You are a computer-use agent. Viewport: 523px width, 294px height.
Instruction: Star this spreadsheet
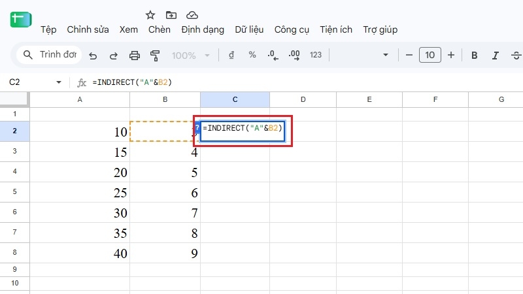[x=150, y=15]
